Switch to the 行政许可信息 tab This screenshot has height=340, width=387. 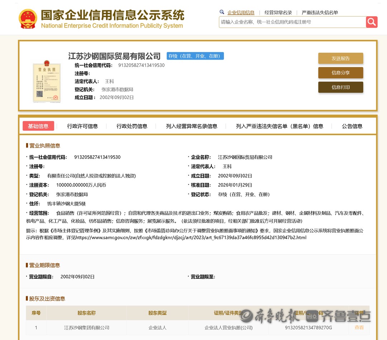point(82,126)
